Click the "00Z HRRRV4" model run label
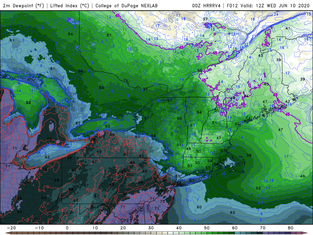The width and height of the screenshot is (313, 235). tap(206, 5)
